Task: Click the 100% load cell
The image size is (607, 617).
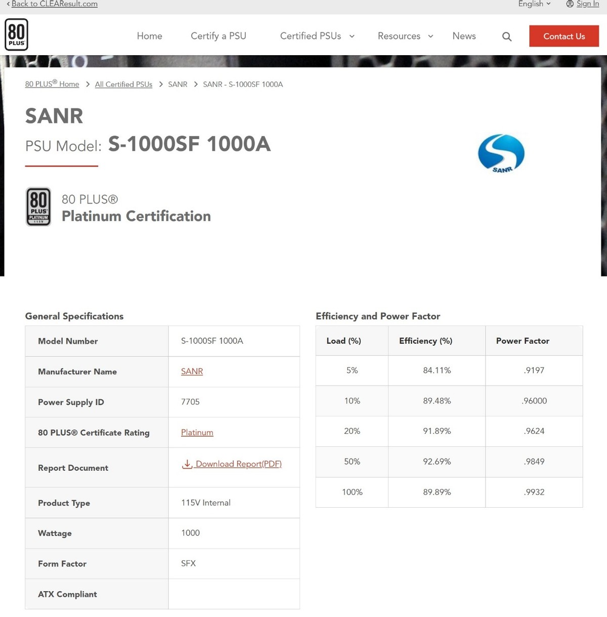Action: 352,491
